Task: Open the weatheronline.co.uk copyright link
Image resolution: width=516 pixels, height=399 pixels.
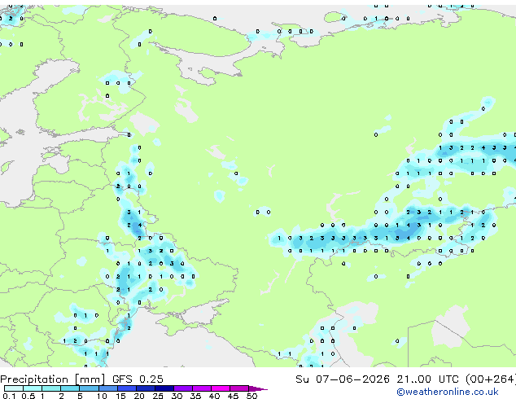Action: pyautogui.click(x=447, y=392)
